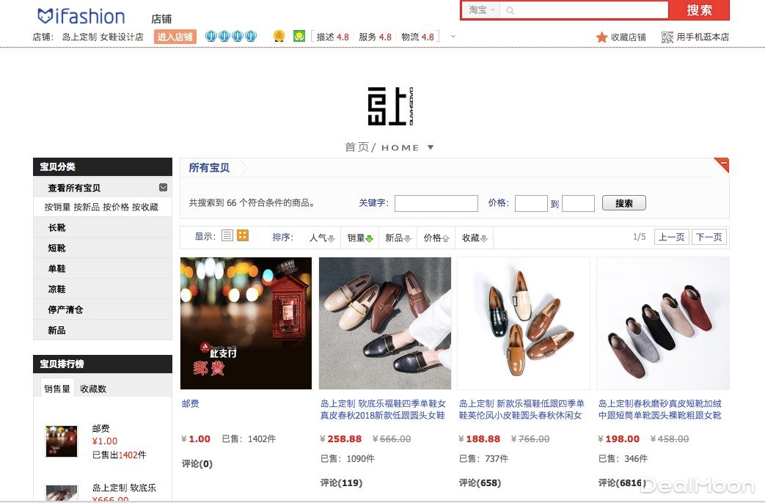Open the 淘宝 search scope dropdown
Viewport: 765px width, 503px height.
[x=482, y=10]
